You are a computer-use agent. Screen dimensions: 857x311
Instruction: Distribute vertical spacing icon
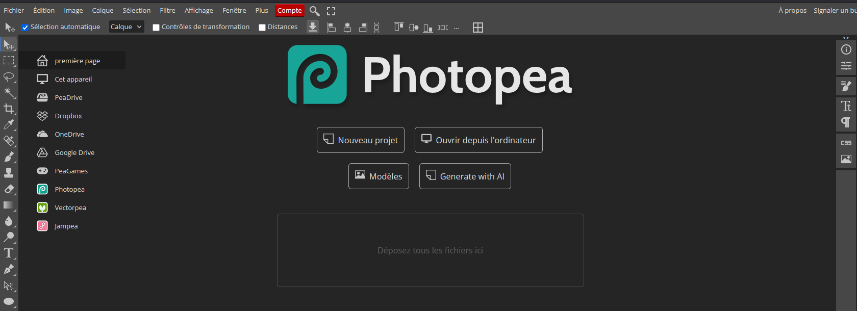376,28
